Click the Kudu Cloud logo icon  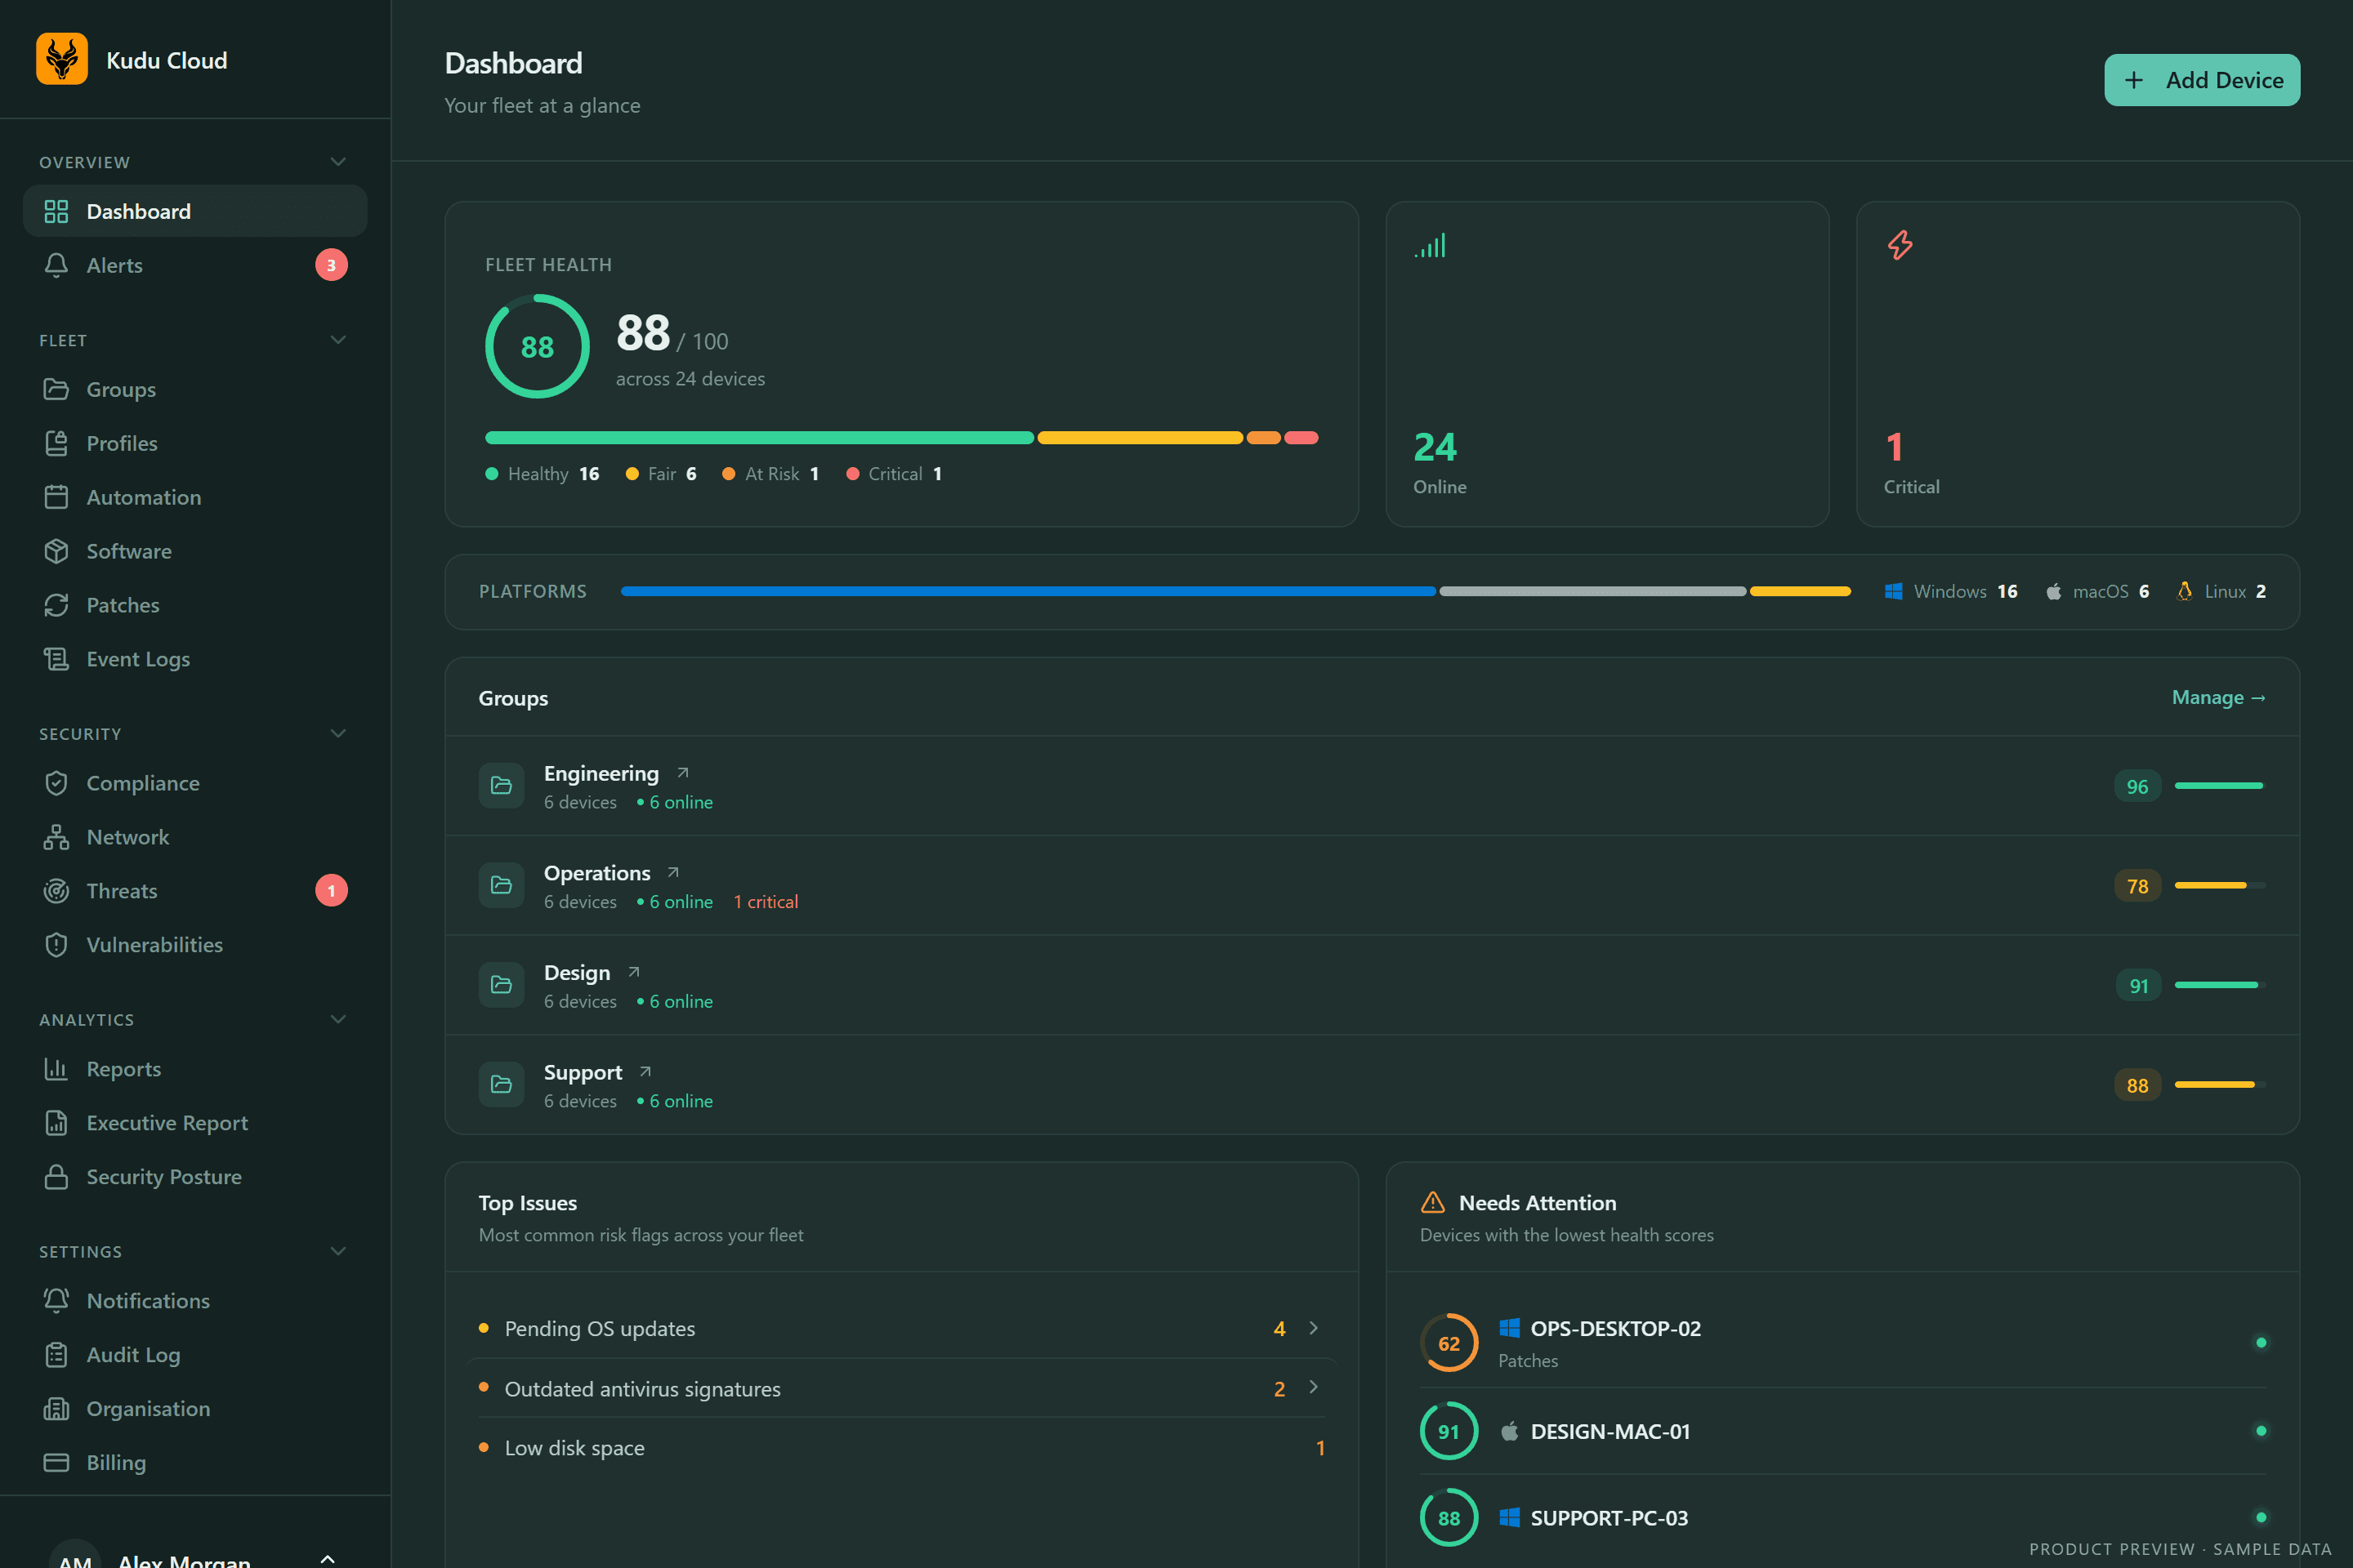(x=62, y=59)
